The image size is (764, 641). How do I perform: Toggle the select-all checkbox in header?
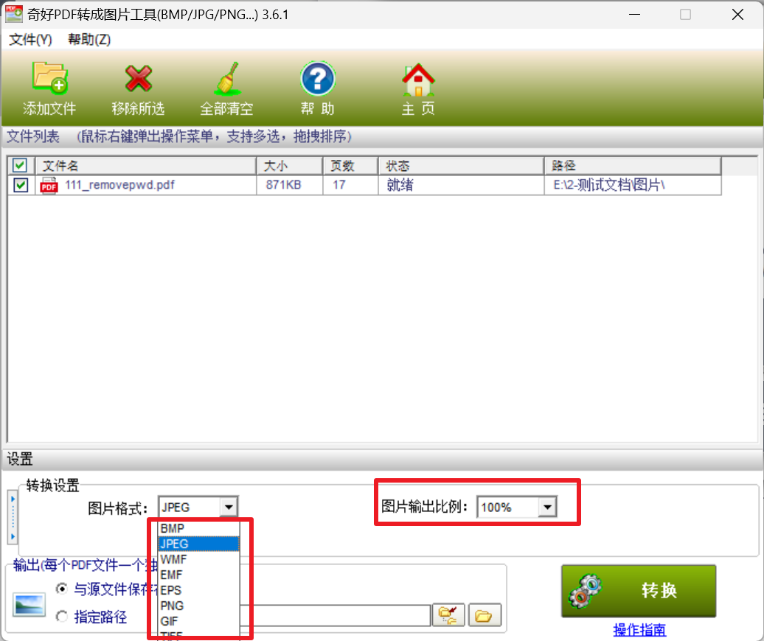[20, 166]
